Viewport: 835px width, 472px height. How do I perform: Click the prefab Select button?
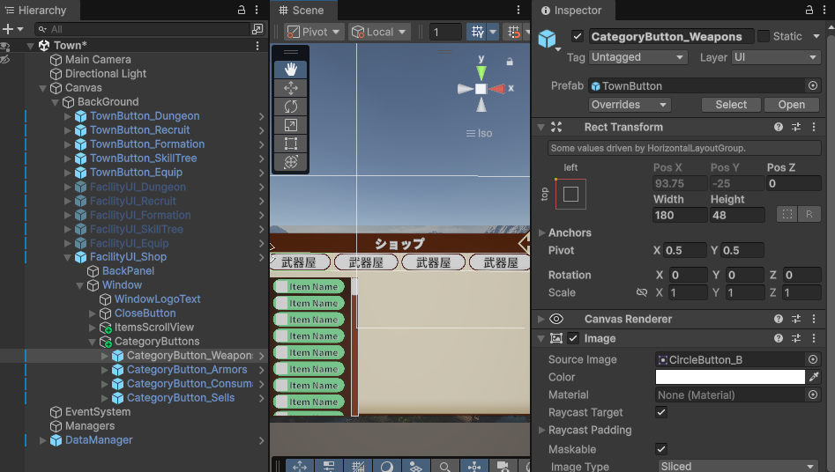(731, 105)
